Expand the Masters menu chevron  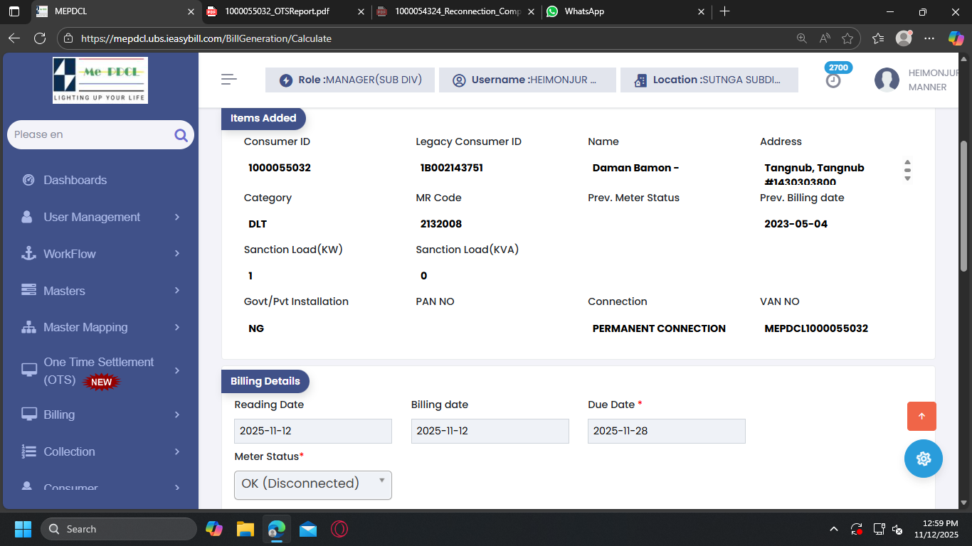(177, 290)
